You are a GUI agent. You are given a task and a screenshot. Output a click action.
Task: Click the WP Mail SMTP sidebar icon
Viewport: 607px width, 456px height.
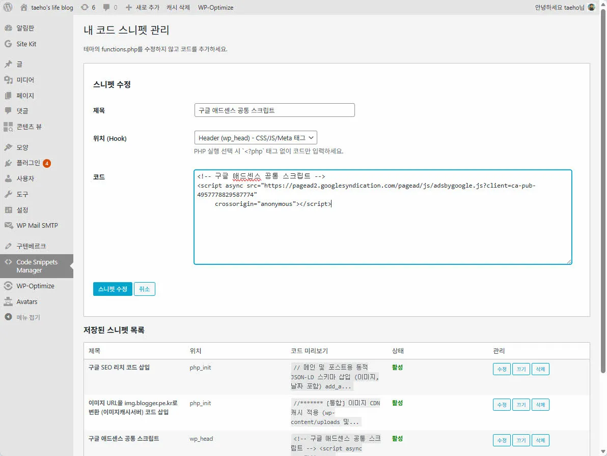(7, 226)
